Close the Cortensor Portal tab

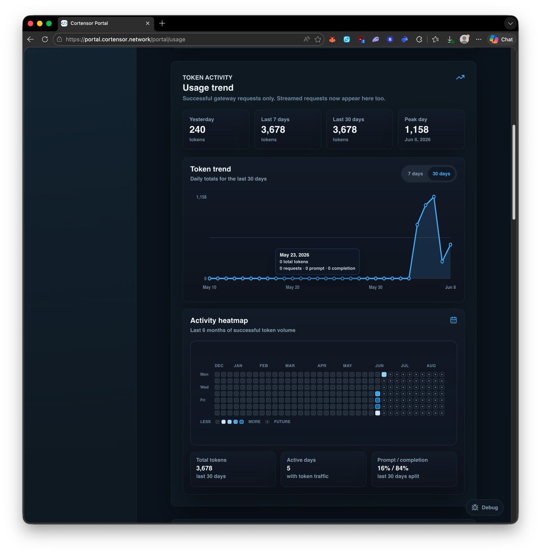click(x=148, y=23)
